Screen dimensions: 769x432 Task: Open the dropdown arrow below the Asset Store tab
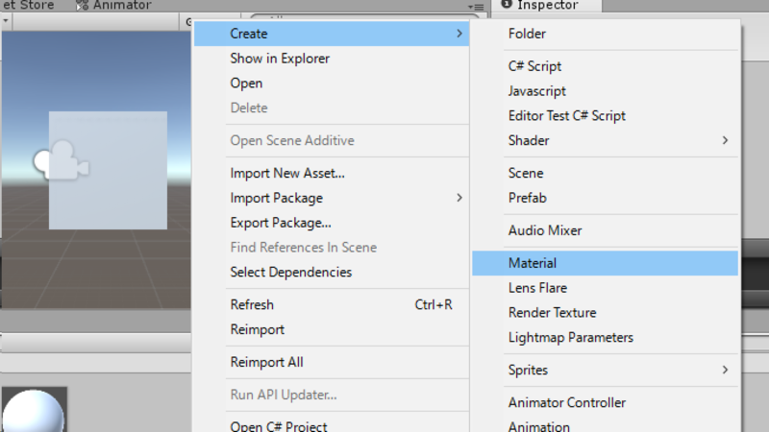click(6, 21)
